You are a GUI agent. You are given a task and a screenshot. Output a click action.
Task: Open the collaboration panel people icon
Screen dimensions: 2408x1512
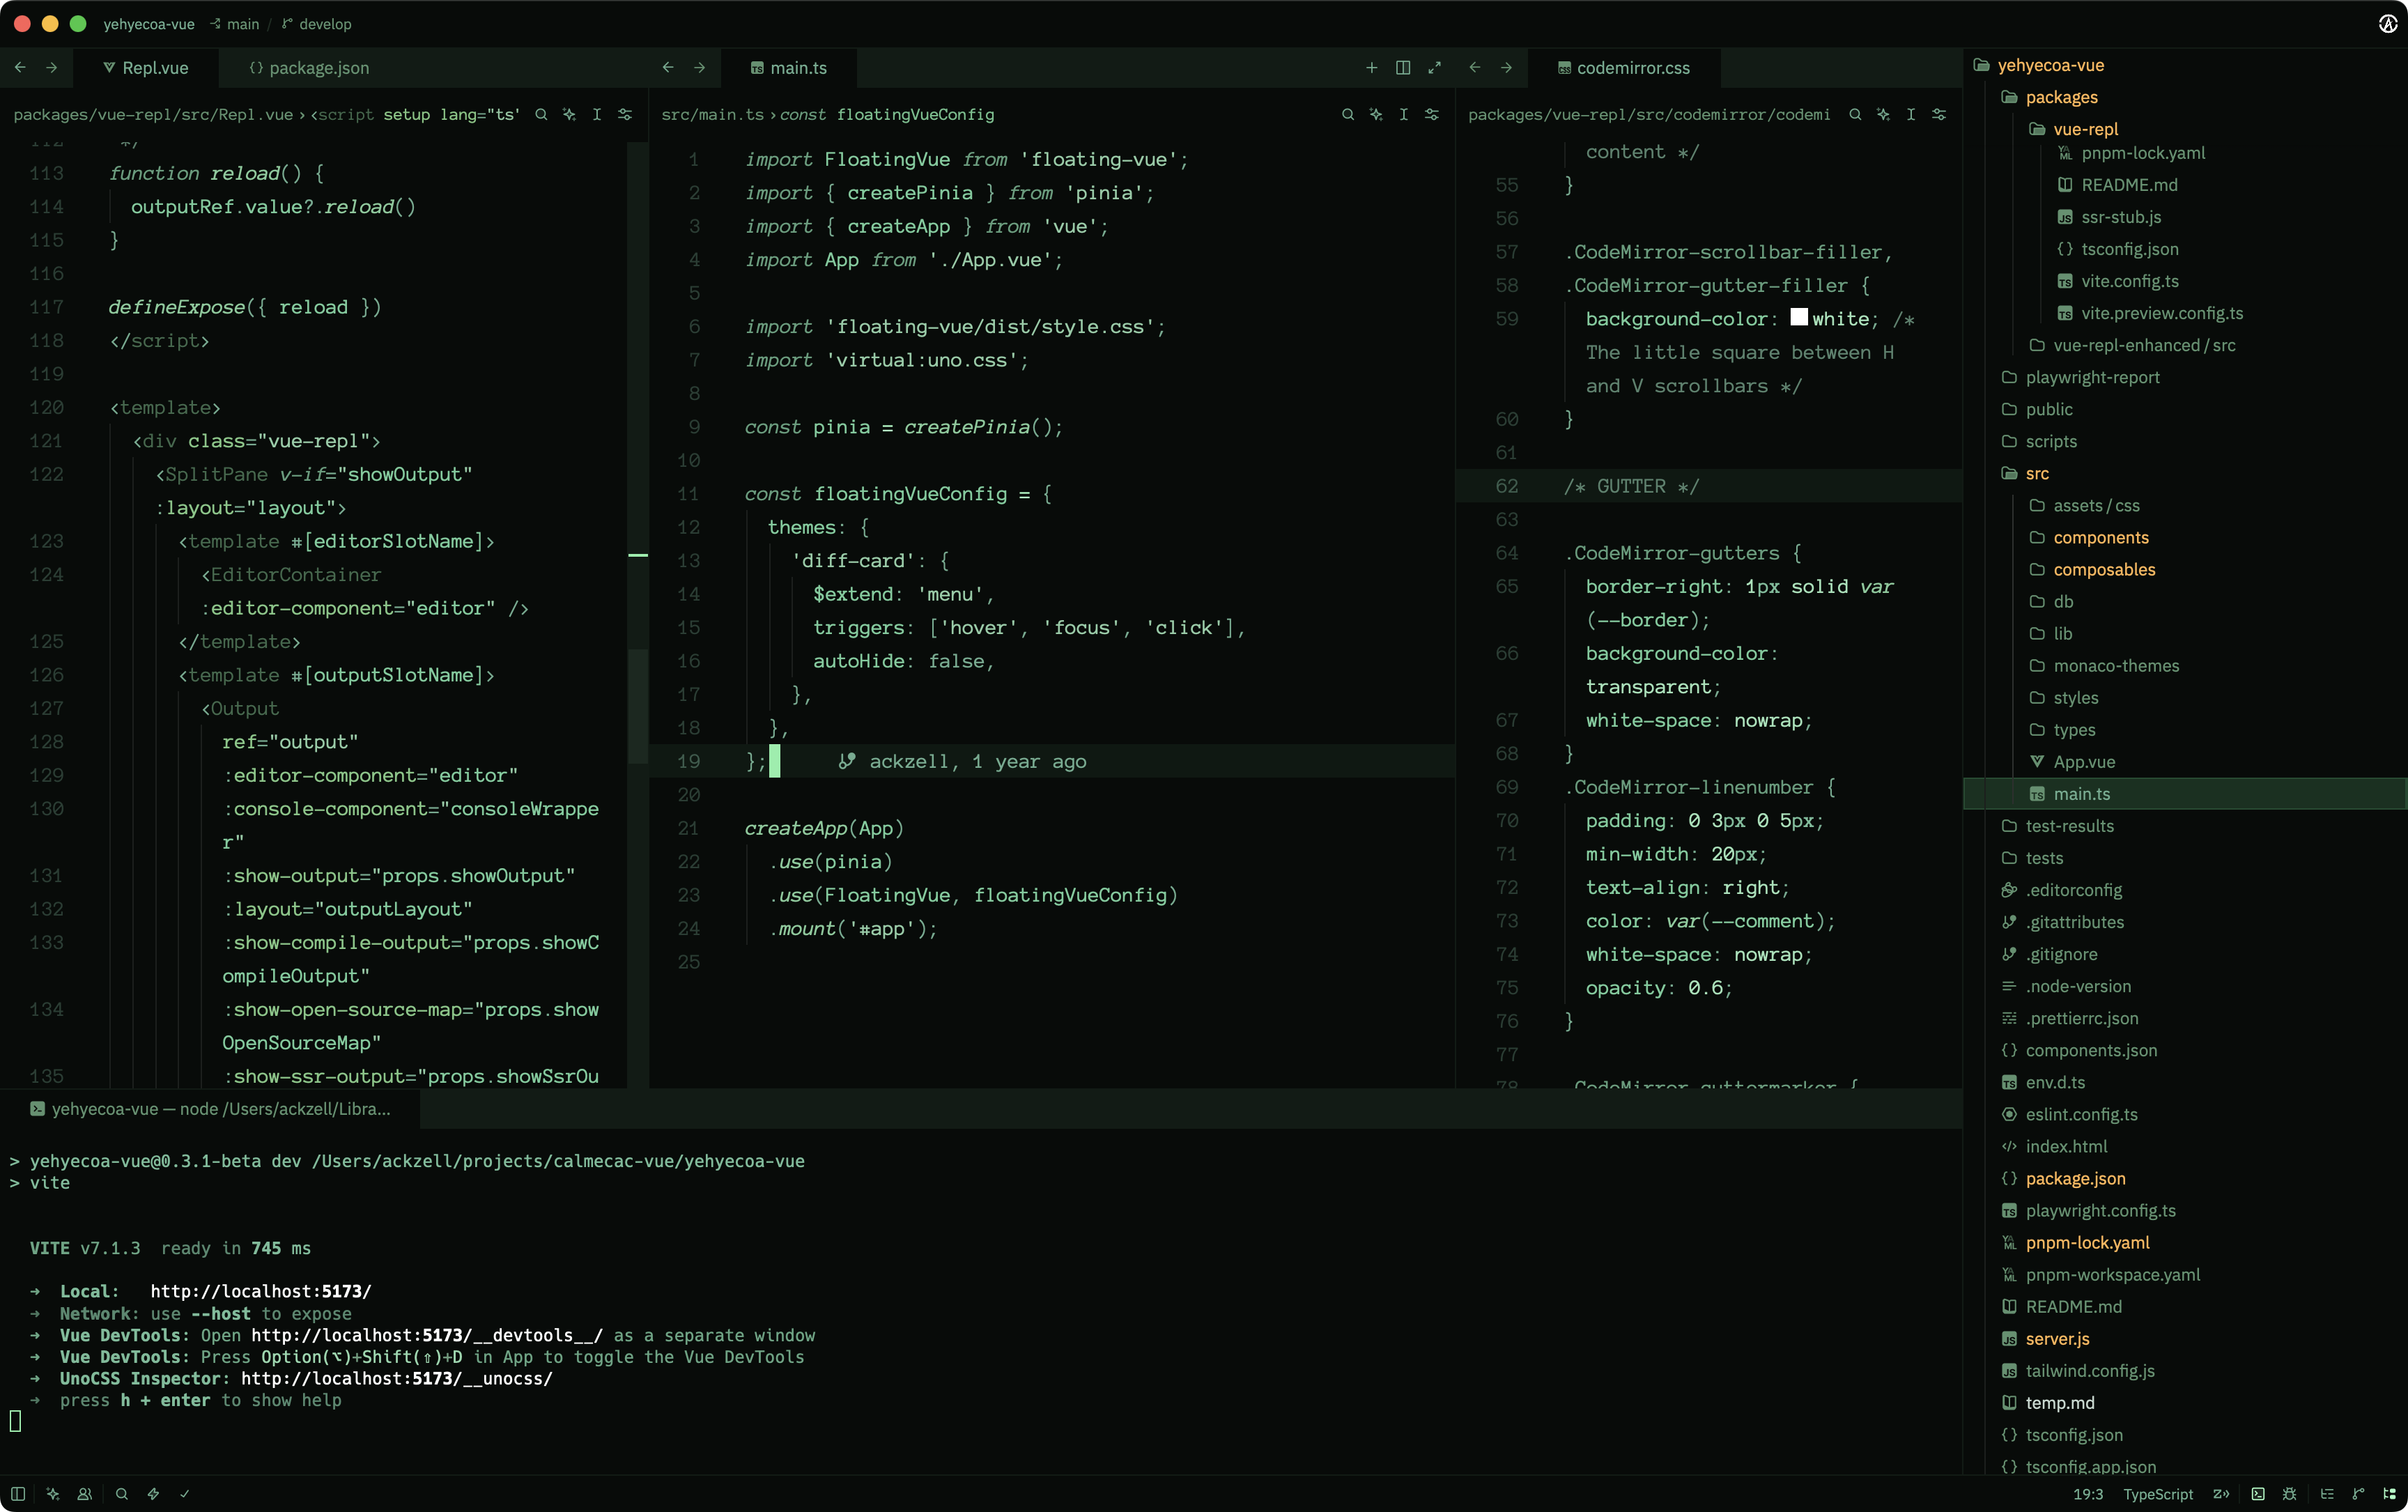(85, 1494)
